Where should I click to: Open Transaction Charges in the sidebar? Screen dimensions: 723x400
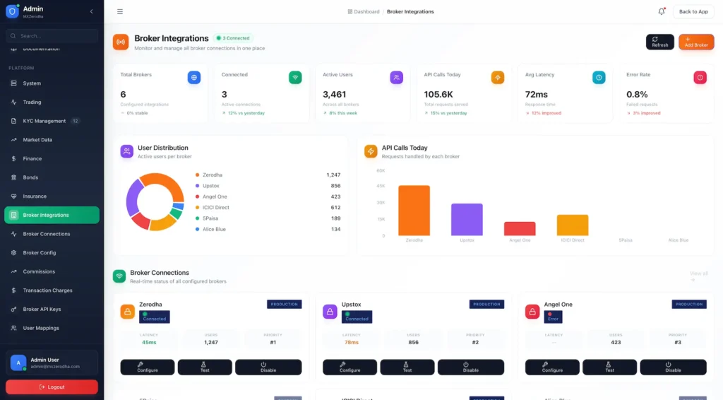click(x=52, y=290)
